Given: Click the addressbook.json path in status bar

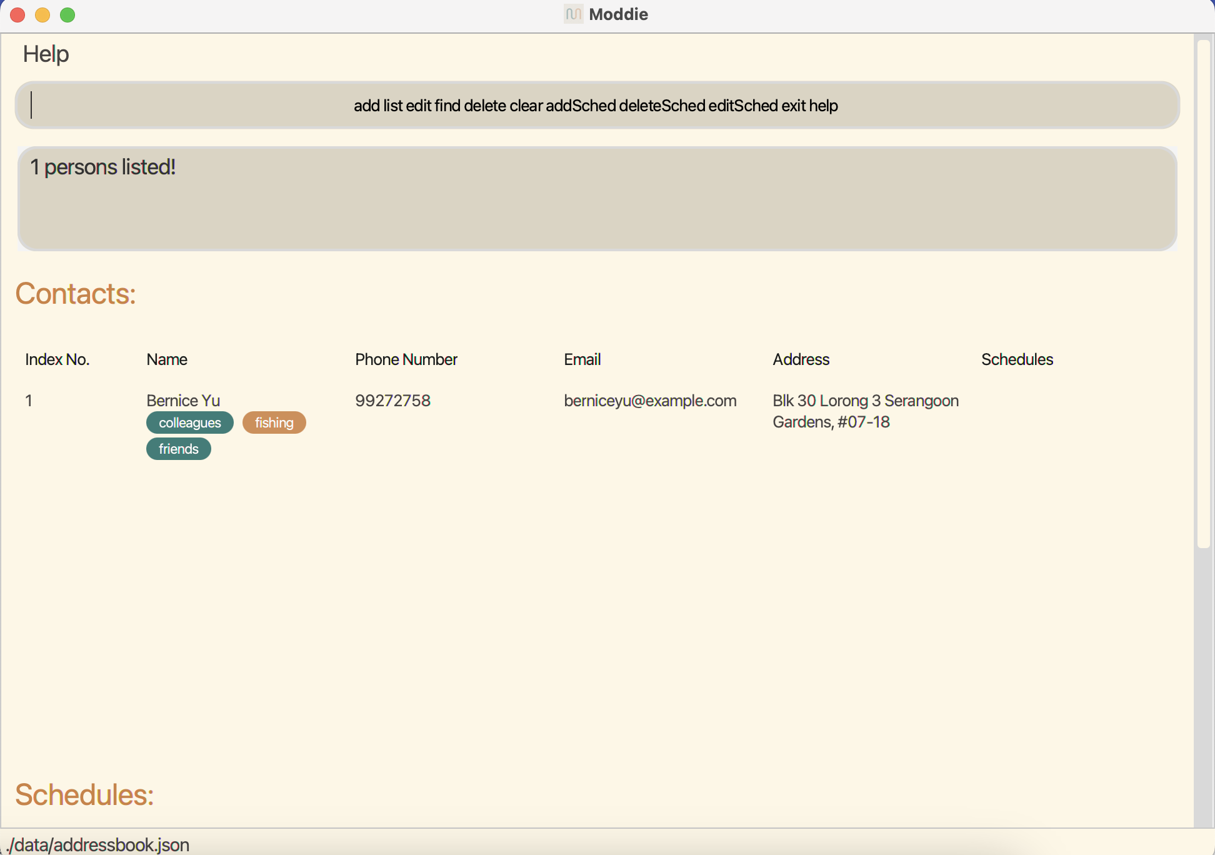Looking at the screenshot, I should (x=98, y=844).
